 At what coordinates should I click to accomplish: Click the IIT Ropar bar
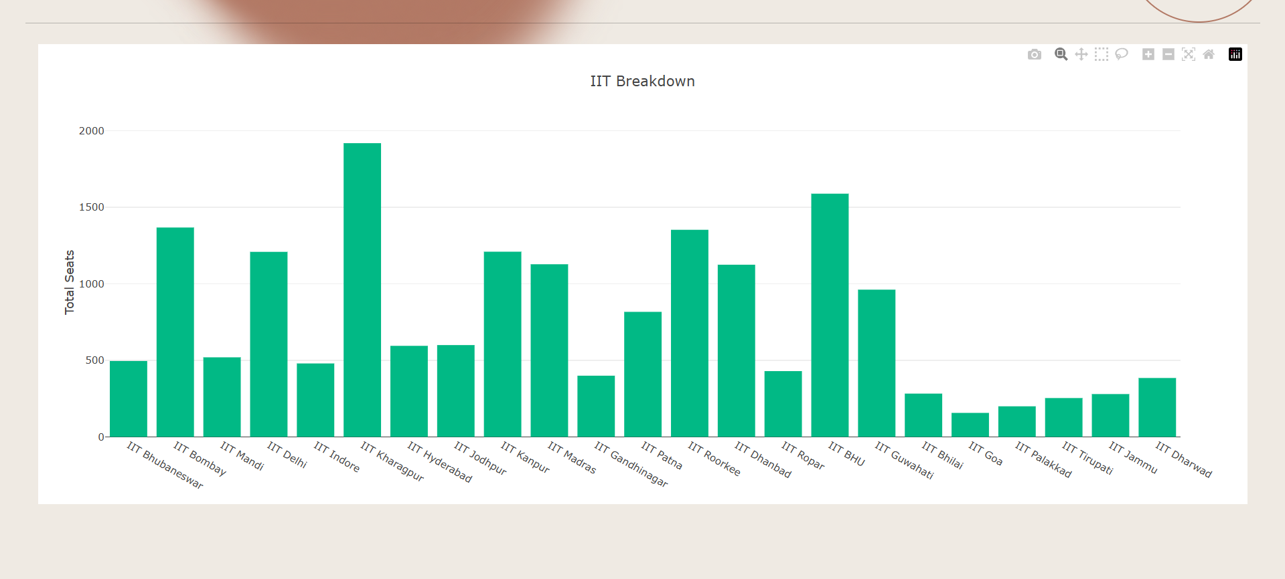(x=783, y=404)
